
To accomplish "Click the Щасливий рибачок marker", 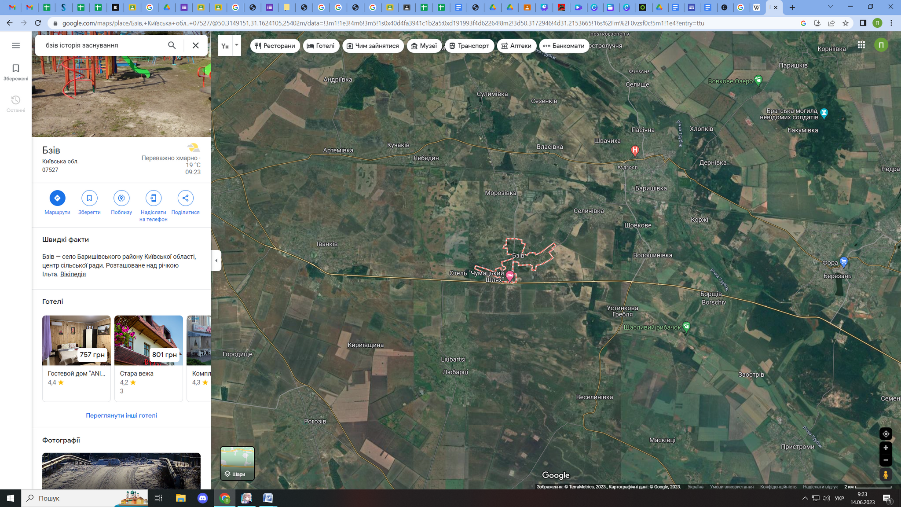I will tap(687, 327).
